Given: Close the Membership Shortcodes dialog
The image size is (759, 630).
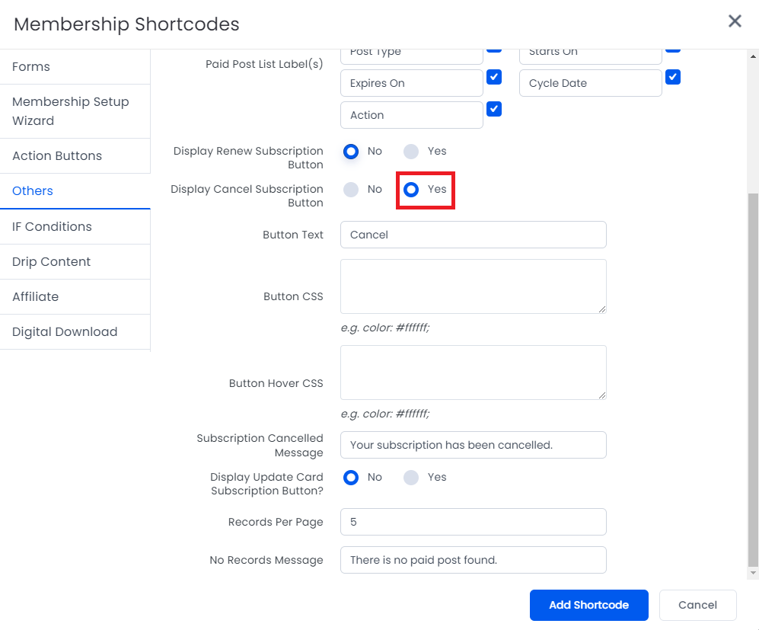Looking at the screenshot, I should (734, 21).
